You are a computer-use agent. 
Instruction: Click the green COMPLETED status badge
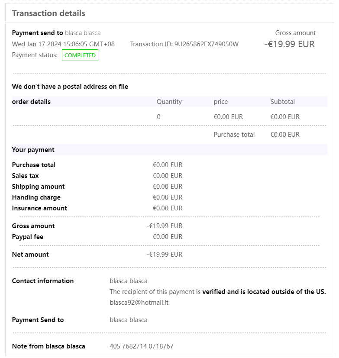pyautogui.click(x=80, y=55)
